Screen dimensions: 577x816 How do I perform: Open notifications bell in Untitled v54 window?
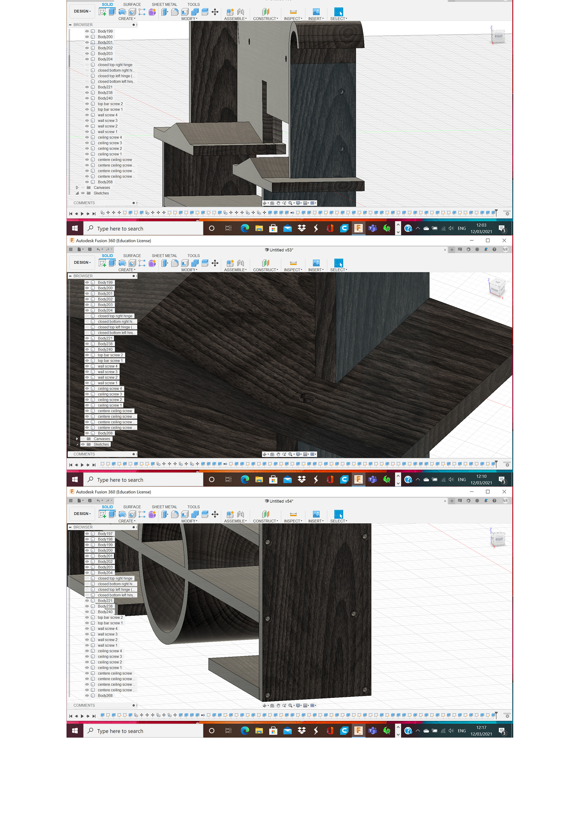click(x=486, y=501)
